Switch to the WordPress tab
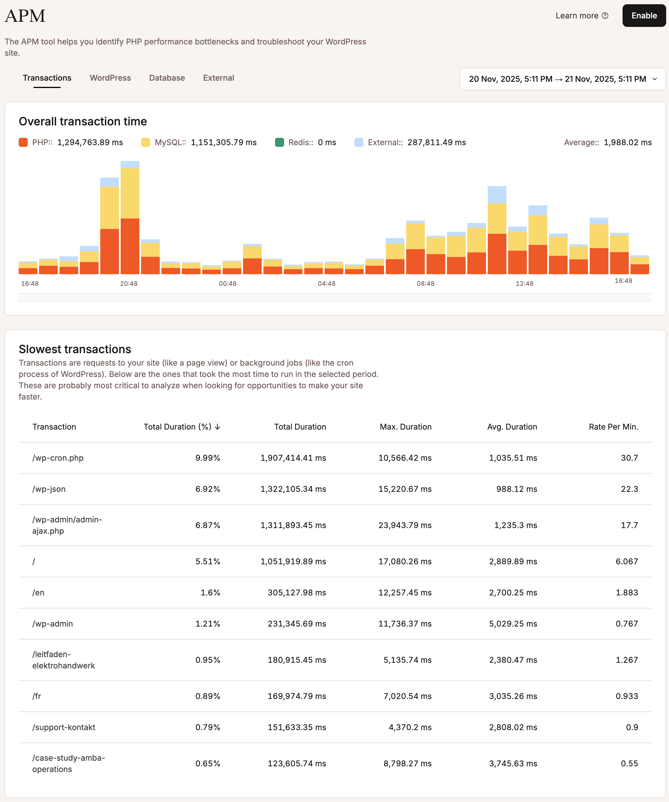Viewport: 669px width, 802px height. click(110, 78)
